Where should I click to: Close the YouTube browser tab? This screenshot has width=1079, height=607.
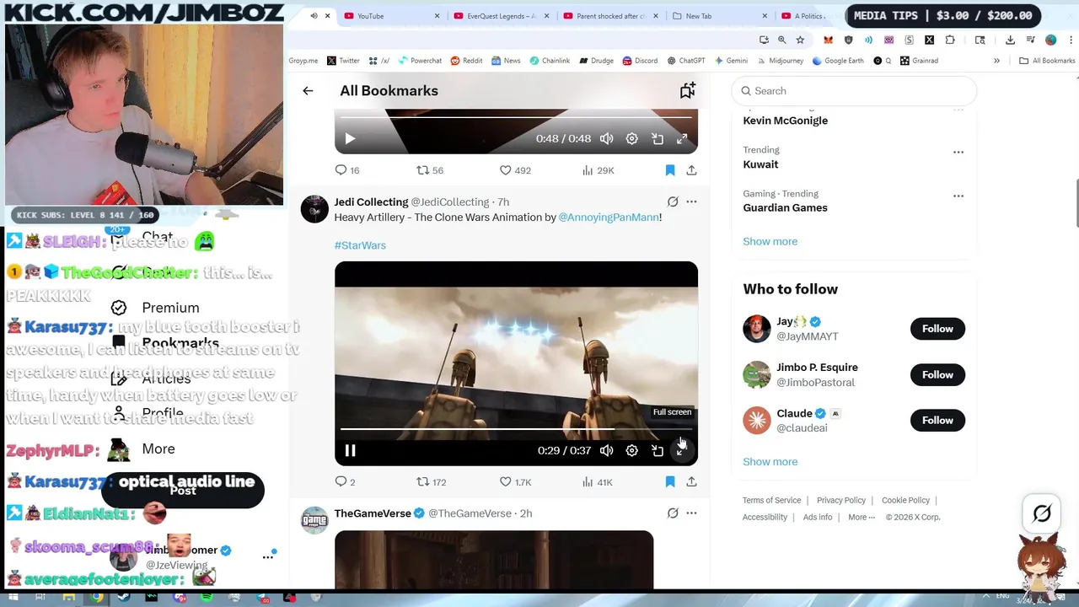(437, 16)
